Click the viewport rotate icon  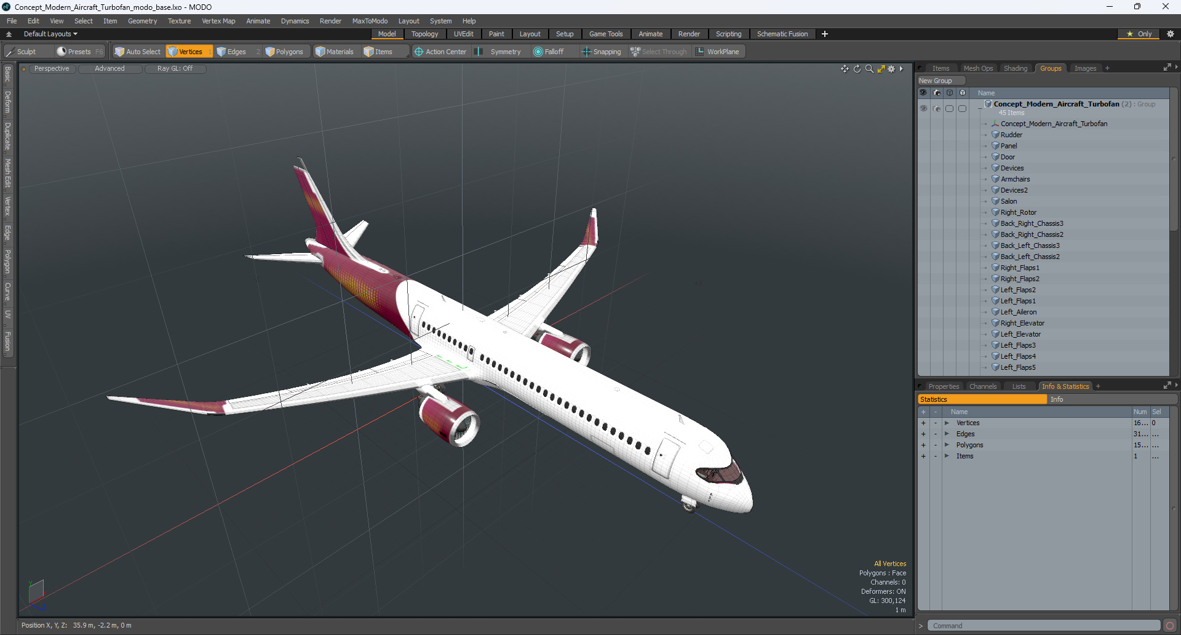[x=857, y=69]
